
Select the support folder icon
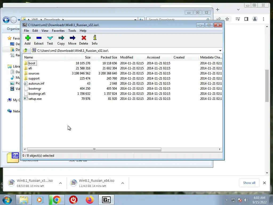point(26,78)
